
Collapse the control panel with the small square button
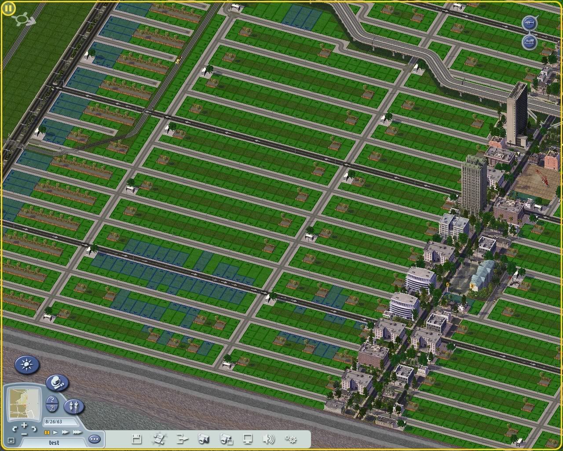click(x=11, y=440)
